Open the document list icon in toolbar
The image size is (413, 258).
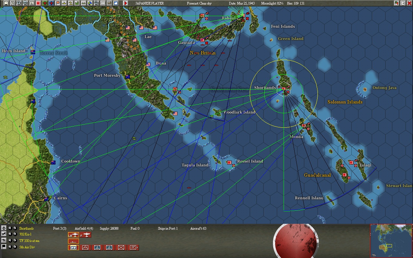(x=13, y=3)
